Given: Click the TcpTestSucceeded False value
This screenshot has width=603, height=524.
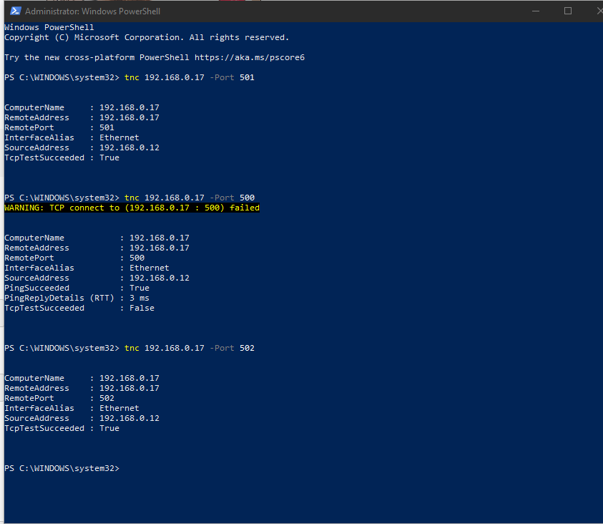Looking at the screenshot, I should [142, 308].
